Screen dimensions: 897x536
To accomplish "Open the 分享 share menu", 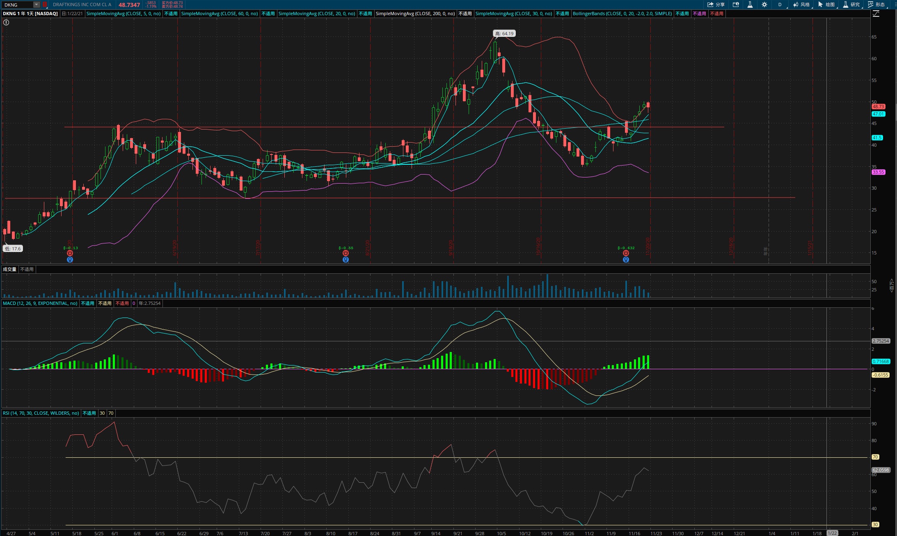I will (716, 5).
